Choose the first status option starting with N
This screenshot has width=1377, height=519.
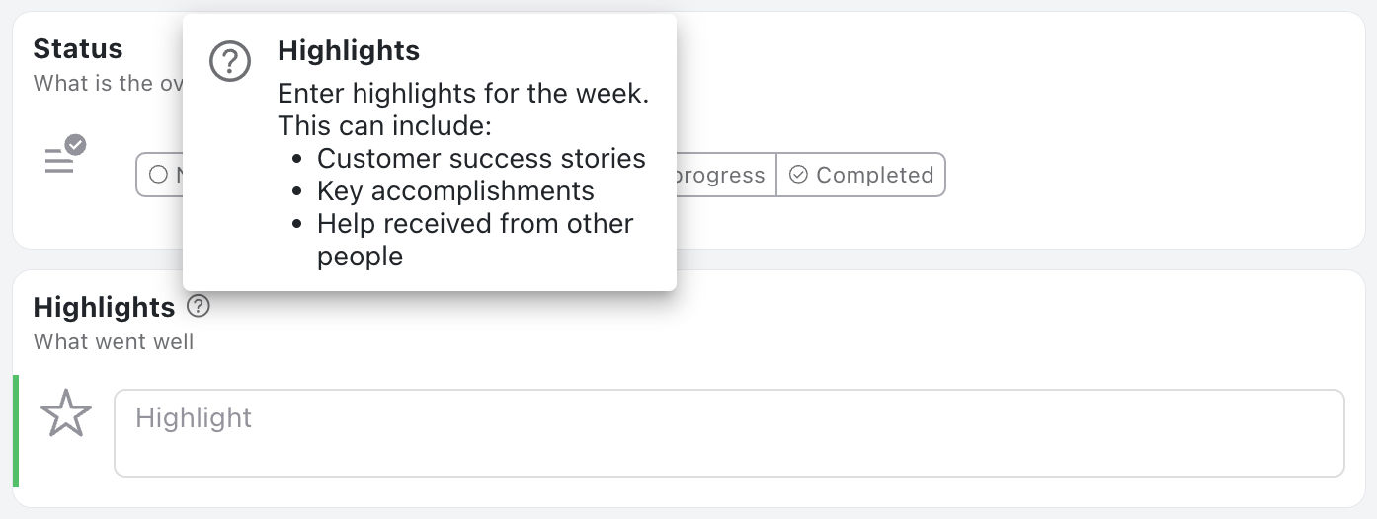pyautogui.click(x=160, y=175)
